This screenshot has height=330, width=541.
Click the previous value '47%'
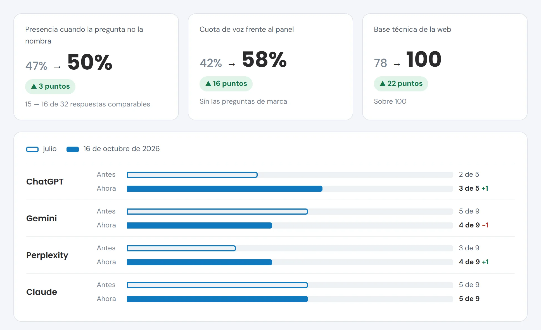click(36, 66)
